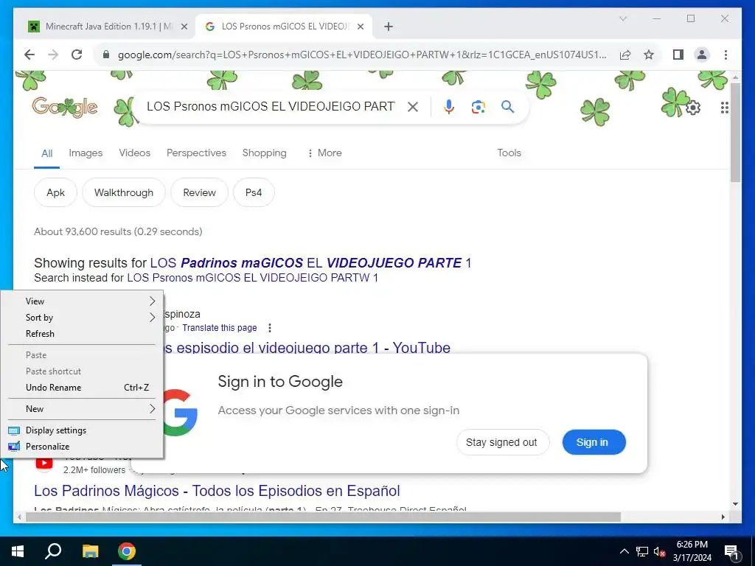
Task: Open Google quick settings gear
Action: pos(693,108)
